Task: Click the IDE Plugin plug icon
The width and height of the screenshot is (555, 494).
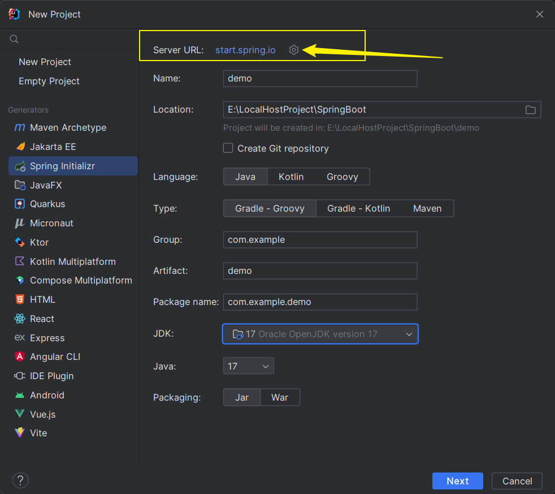Action: point(20,376)
